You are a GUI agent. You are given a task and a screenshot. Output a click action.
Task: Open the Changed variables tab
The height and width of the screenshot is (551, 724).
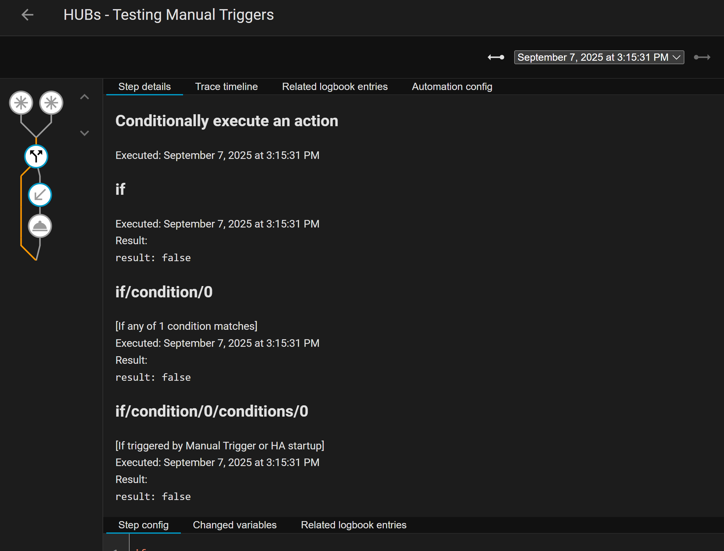(x=234, y=525)
